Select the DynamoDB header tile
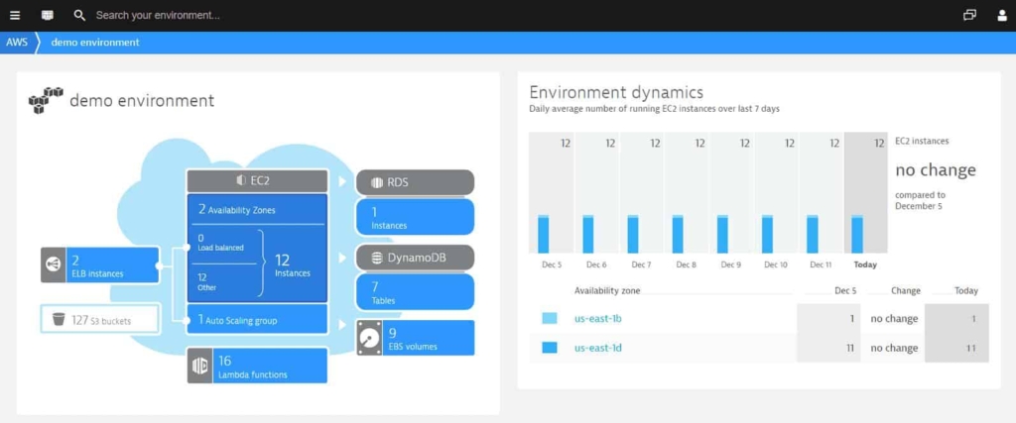Viewport: 1016px width, 423px height. (x=415, y=258)
